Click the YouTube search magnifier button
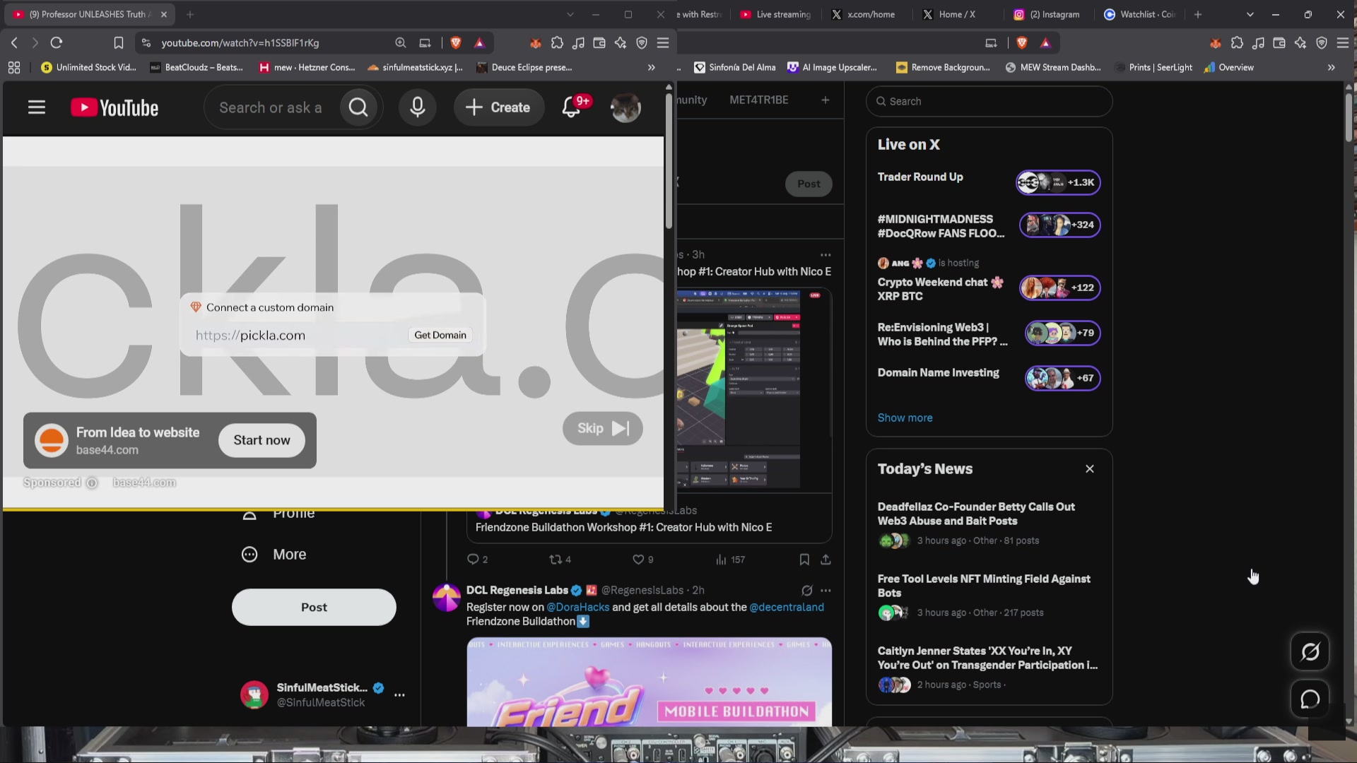 (358, 107)
